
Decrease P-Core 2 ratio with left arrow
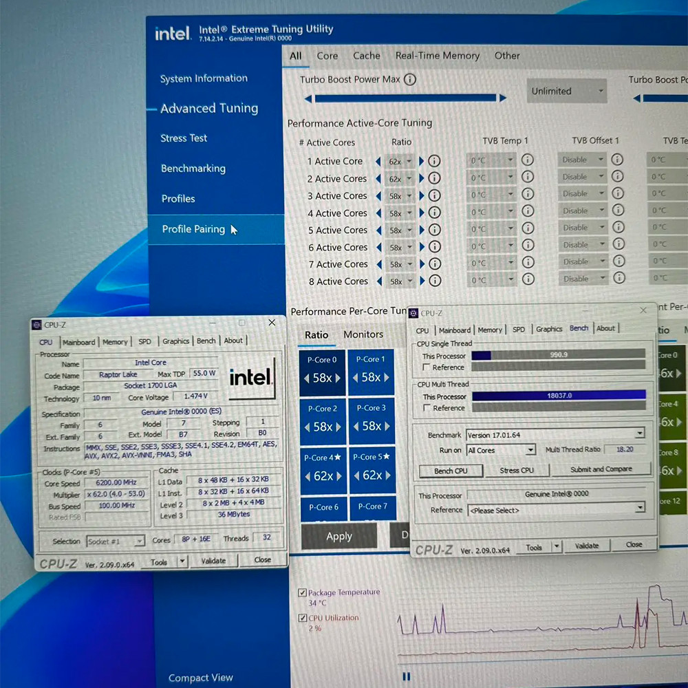point(307,427)
